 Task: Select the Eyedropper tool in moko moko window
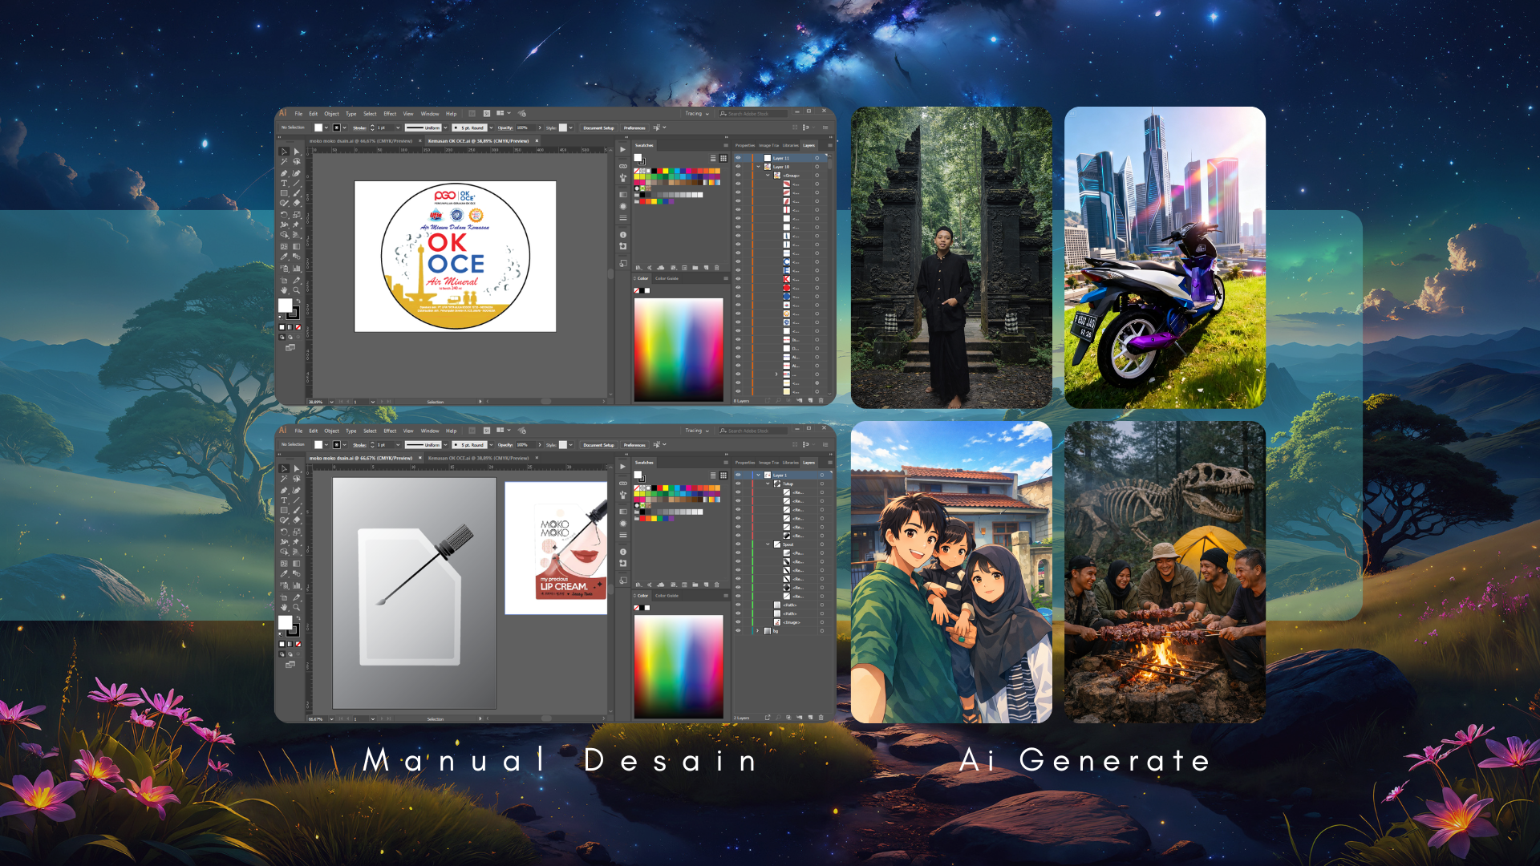[284, 574]
